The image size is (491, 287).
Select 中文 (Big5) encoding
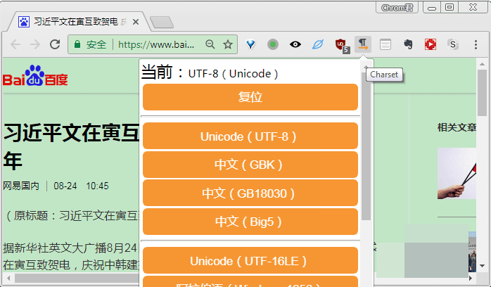[x=250, y=222]
